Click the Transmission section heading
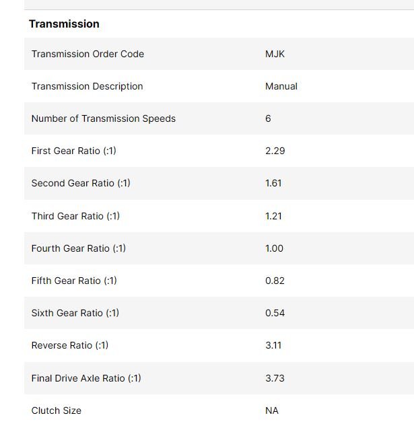This screenshot has width=414, height=432. tap(64, 24)
